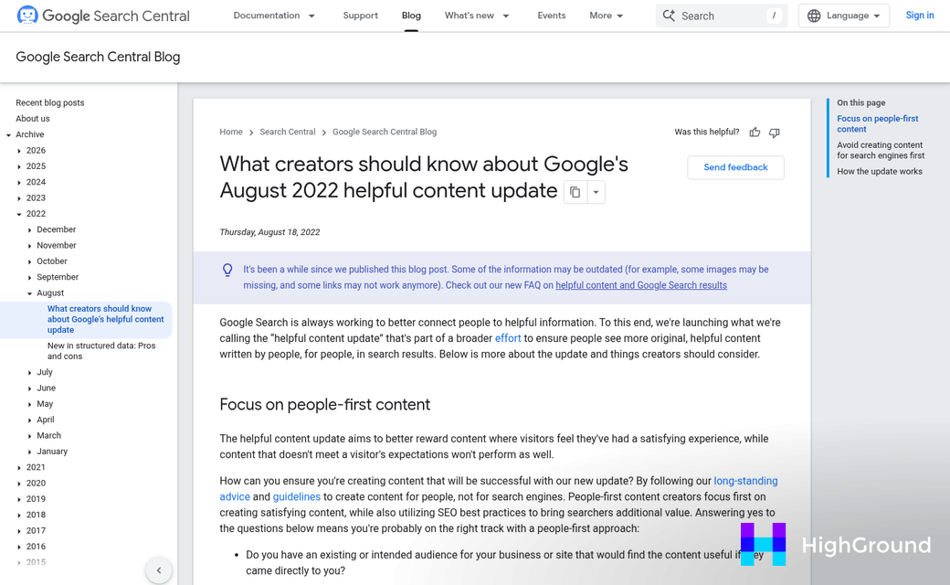Collapse the left sidebar with the arrow button
Viewport: 950px width, 585px height.
[x=159, y=569]
